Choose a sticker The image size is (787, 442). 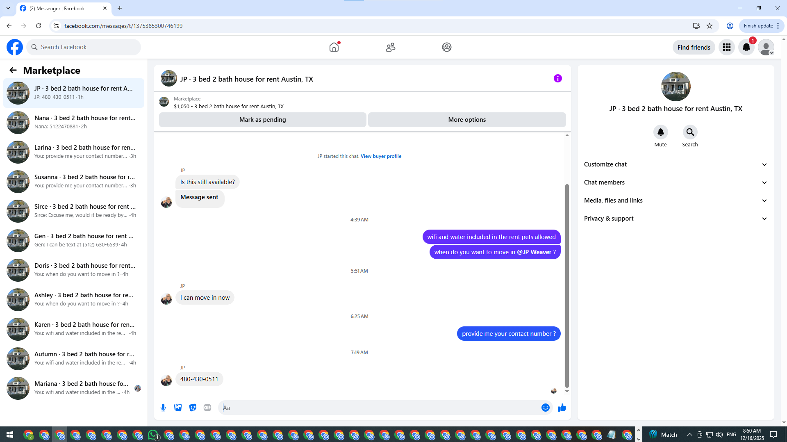[193, 408]
